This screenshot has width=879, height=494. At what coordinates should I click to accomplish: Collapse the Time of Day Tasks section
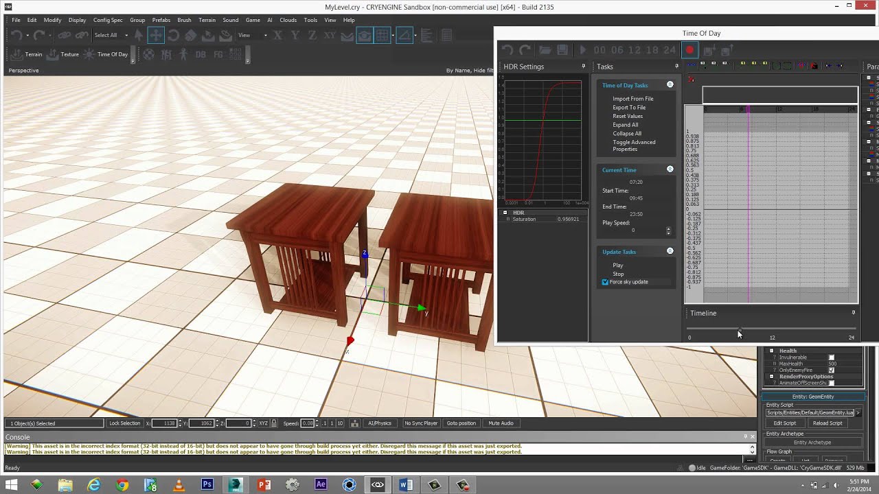click(670, 85)
